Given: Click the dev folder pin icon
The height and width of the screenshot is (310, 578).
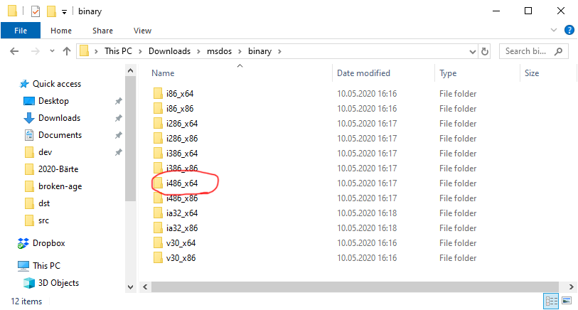Looking at the screenshot, I should tap(118, 152).
